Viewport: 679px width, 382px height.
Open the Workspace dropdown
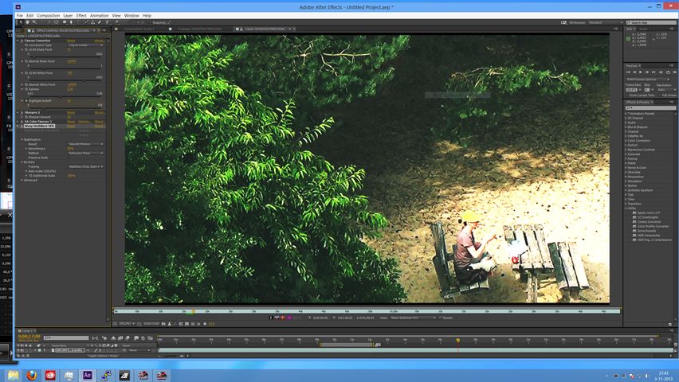605,22
